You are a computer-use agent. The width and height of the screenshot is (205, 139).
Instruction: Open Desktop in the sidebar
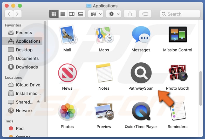pos(22,50)
